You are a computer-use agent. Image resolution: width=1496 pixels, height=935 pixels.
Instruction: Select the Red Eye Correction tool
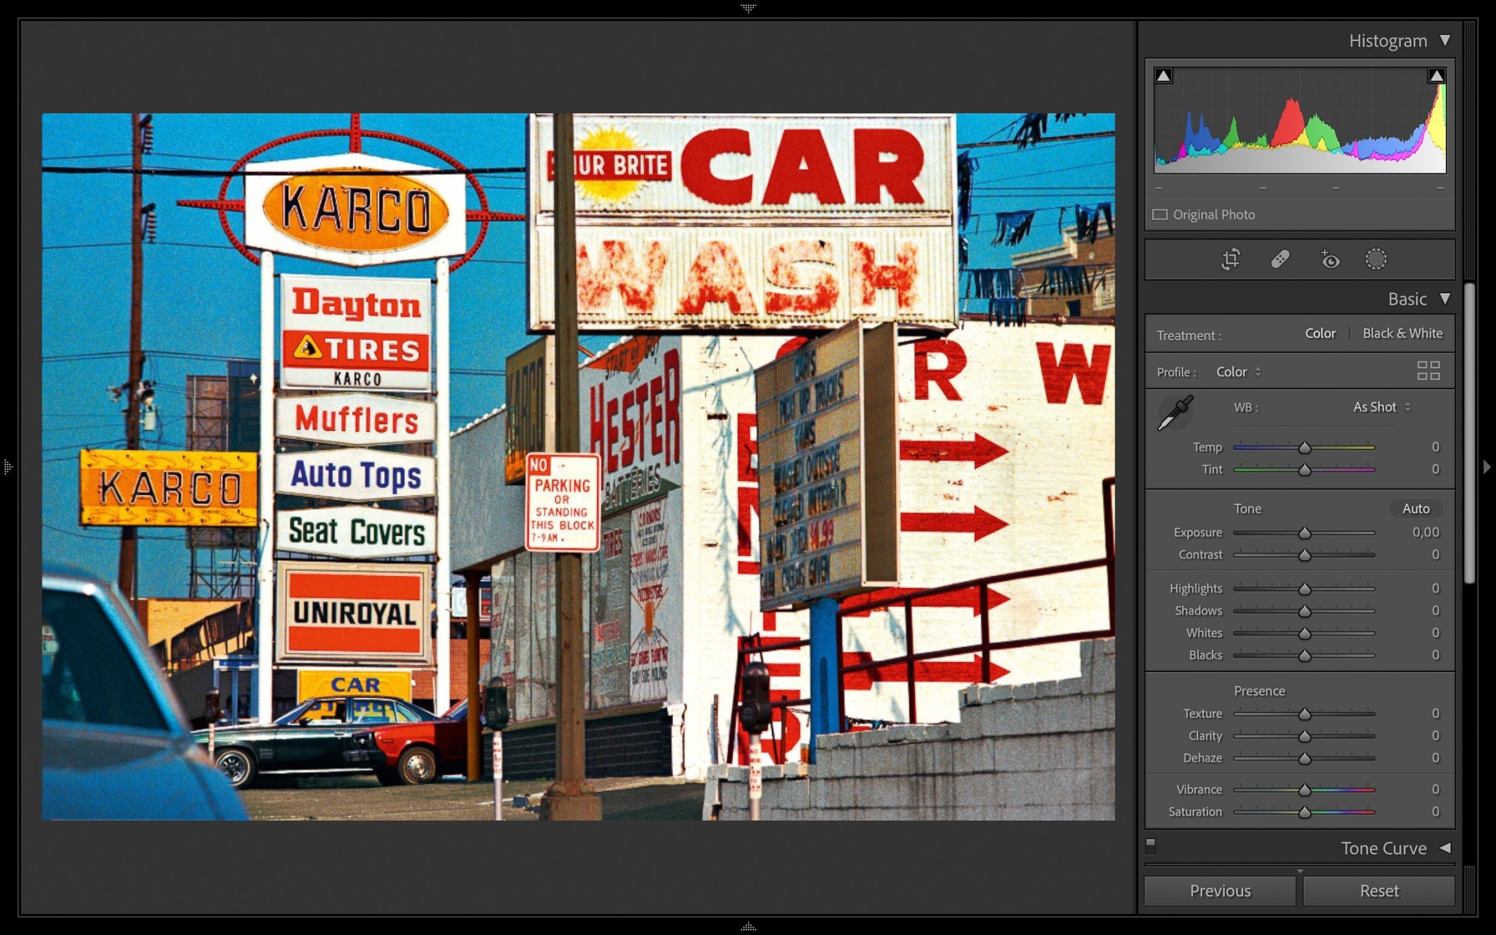pyautogui.click(x=1330, y=259)
